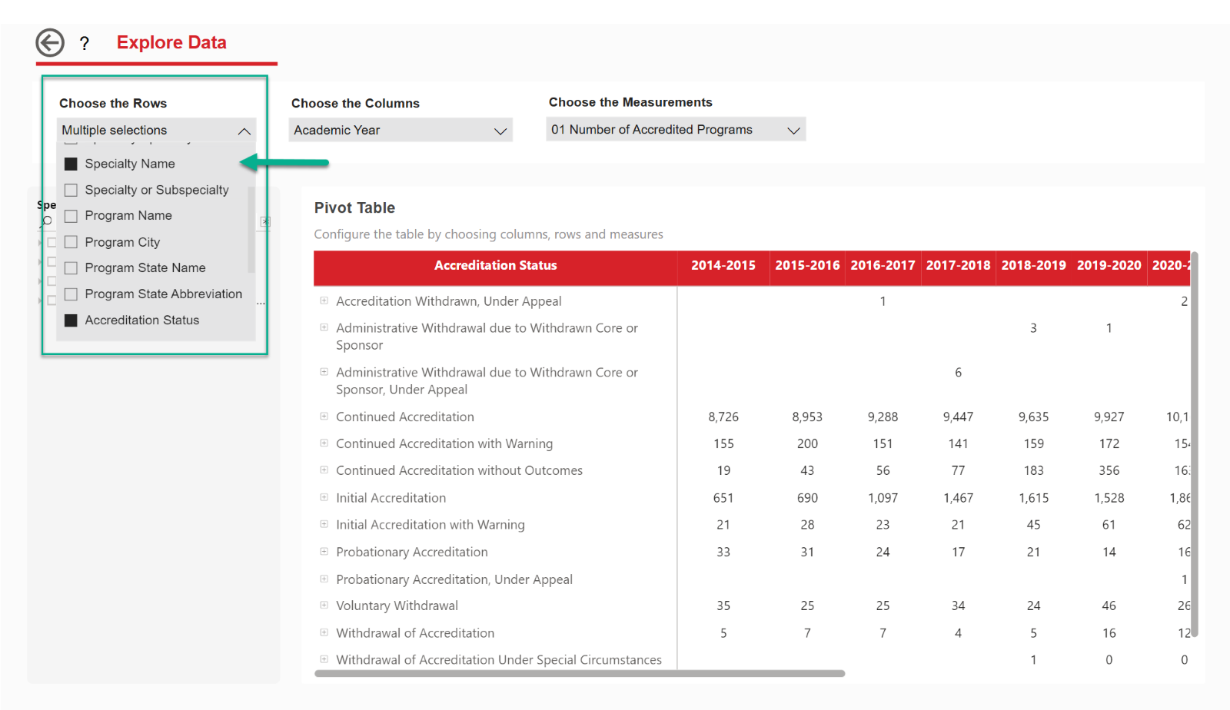1230x710 pixels.
Task: Expand the Withdrawal of Accreditation row
Action: pos(324,632)
